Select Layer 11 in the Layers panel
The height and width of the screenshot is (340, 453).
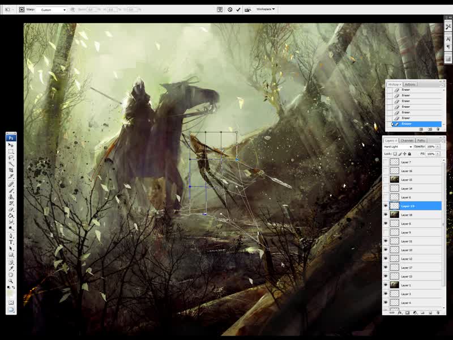416,241
